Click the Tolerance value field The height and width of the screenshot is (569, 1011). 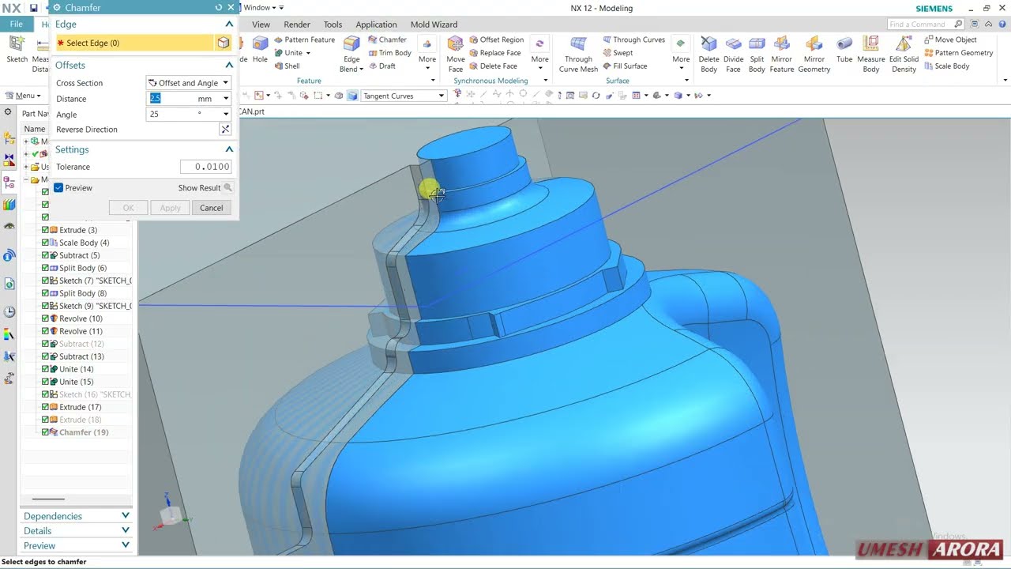click(x=205, y=167)
